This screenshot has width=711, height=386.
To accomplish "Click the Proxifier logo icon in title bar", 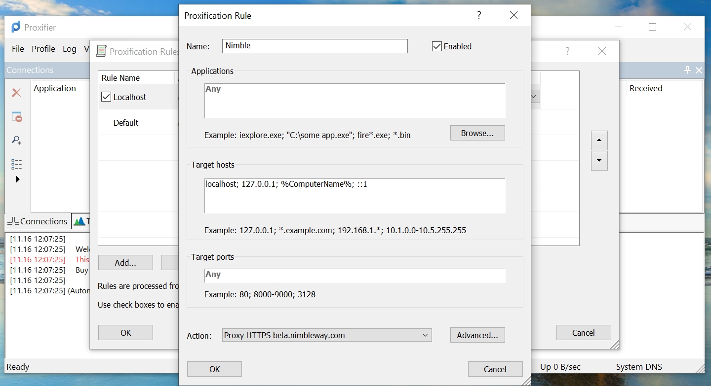I will [16, 27].
